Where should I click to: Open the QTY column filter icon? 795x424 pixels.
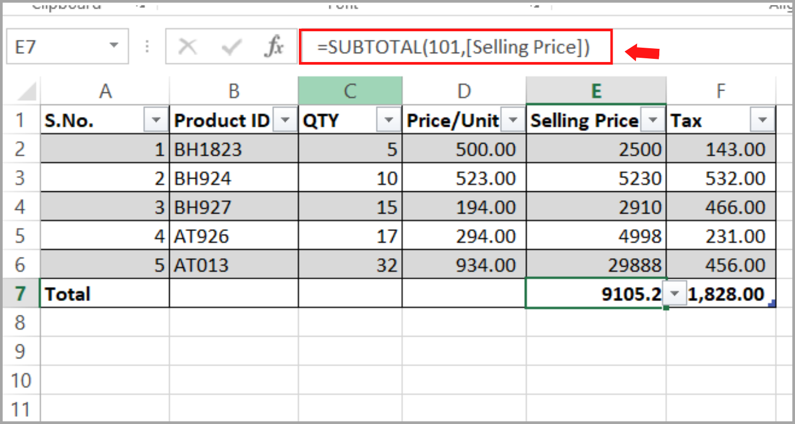click(388, 120)
